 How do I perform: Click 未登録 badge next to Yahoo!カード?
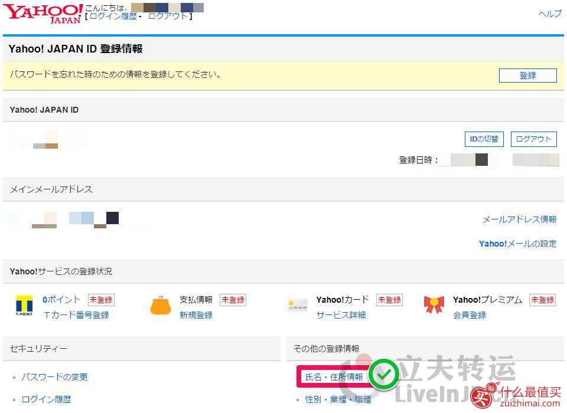(389, 300)
